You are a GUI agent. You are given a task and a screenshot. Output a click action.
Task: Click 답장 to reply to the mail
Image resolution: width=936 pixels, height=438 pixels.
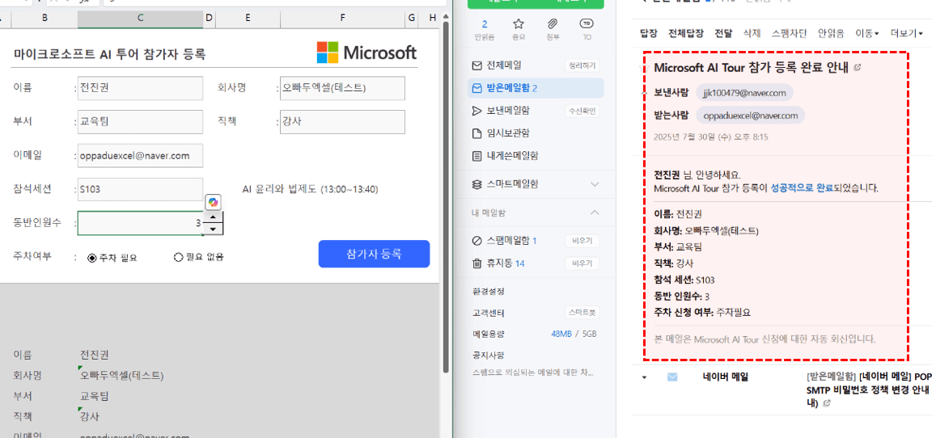click(x=648, y=33)
